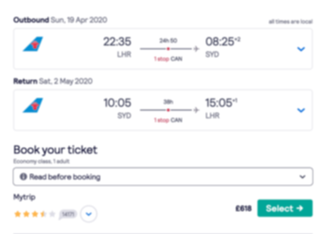Click the outbound 1 stop CAN label
The image size is (326, 234).
168,59
